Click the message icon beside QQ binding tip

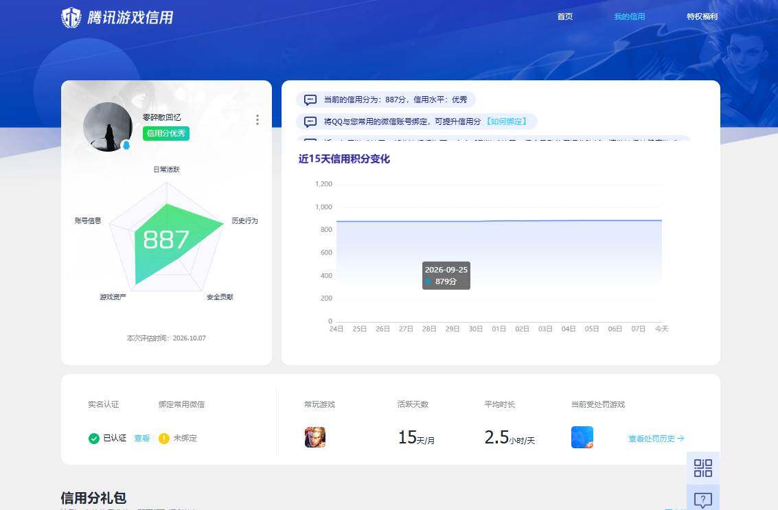[x=310, y=121]
